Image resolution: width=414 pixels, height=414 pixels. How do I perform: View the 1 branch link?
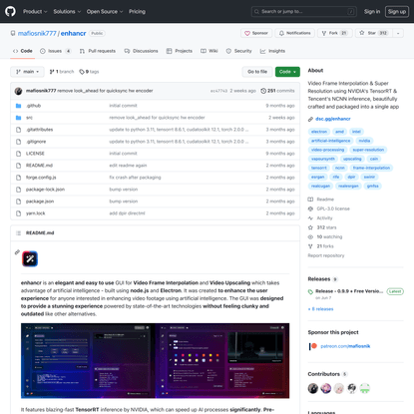pyautogui.click(x=62, y=72)
